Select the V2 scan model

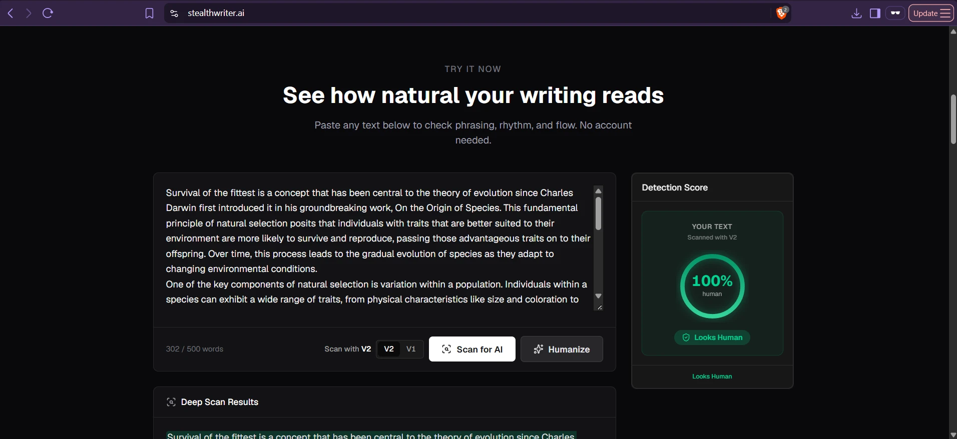coord(389,349)
